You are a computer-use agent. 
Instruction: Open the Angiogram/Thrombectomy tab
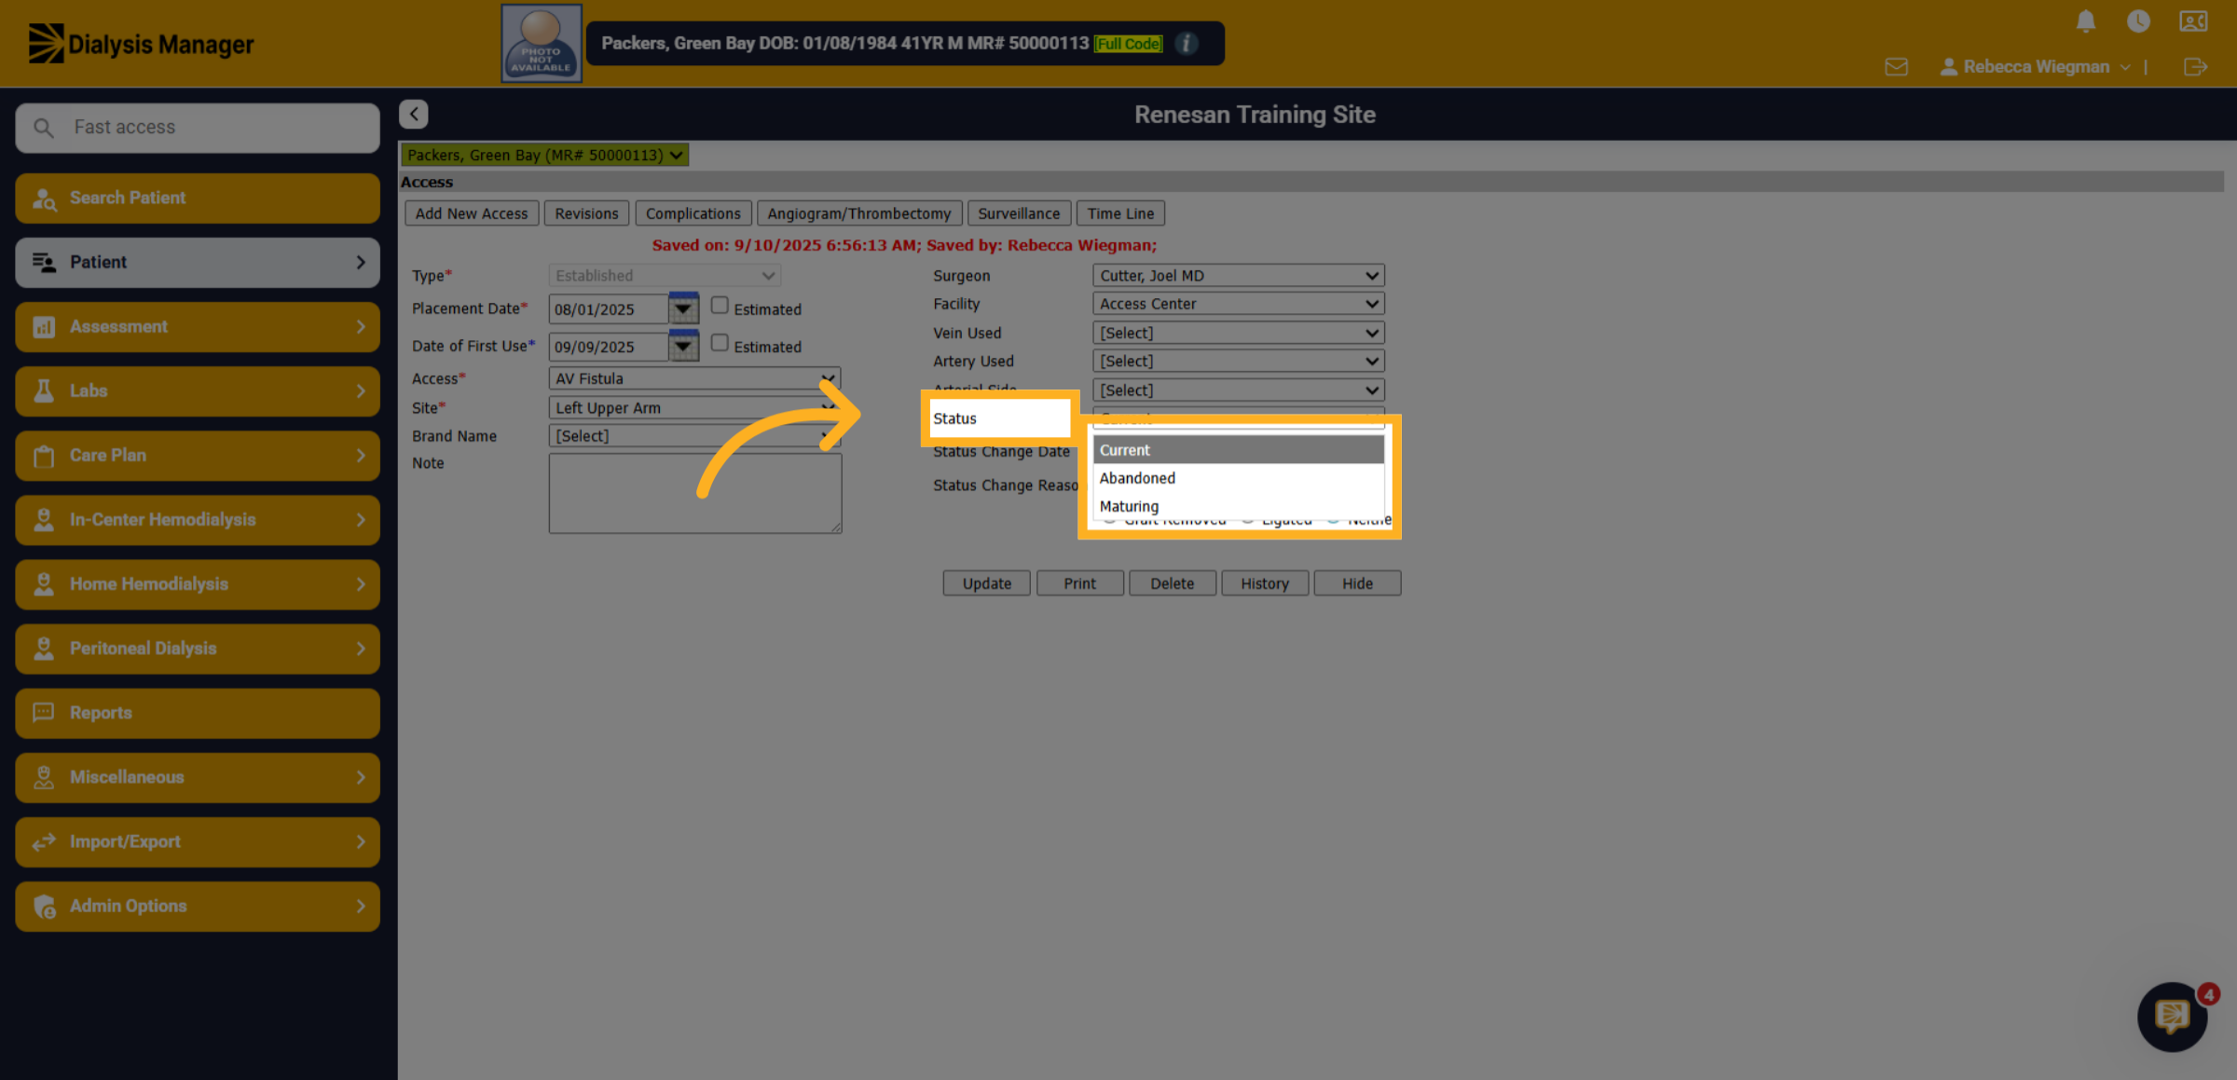pyautogui.click(x=858, y=213)
